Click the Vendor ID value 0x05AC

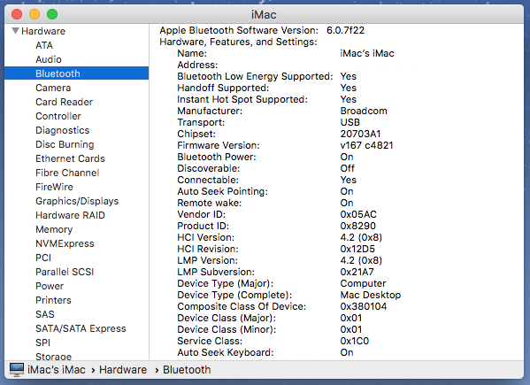tap(358, 214)
